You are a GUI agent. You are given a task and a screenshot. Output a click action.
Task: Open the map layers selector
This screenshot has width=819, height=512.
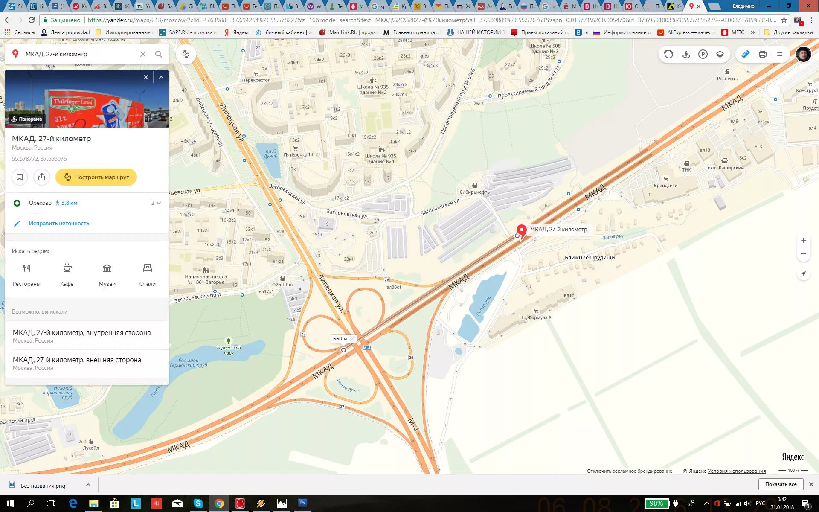pos(720,54)
